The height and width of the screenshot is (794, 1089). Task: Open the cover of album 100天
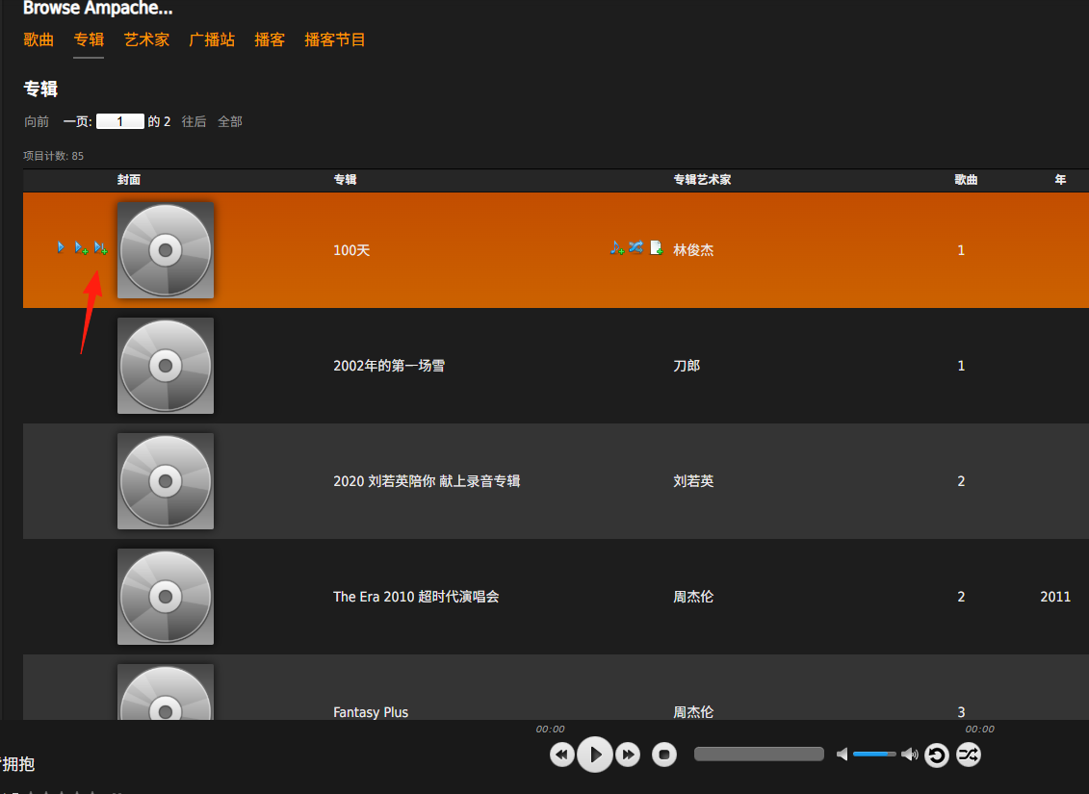pos(166,250)
